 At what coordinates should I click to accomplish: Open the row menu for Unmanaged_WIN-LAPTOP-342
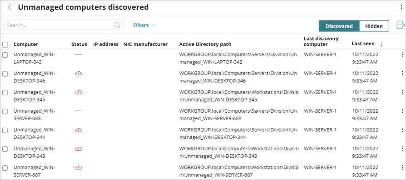pyautogui.click(x=402, y=54)
